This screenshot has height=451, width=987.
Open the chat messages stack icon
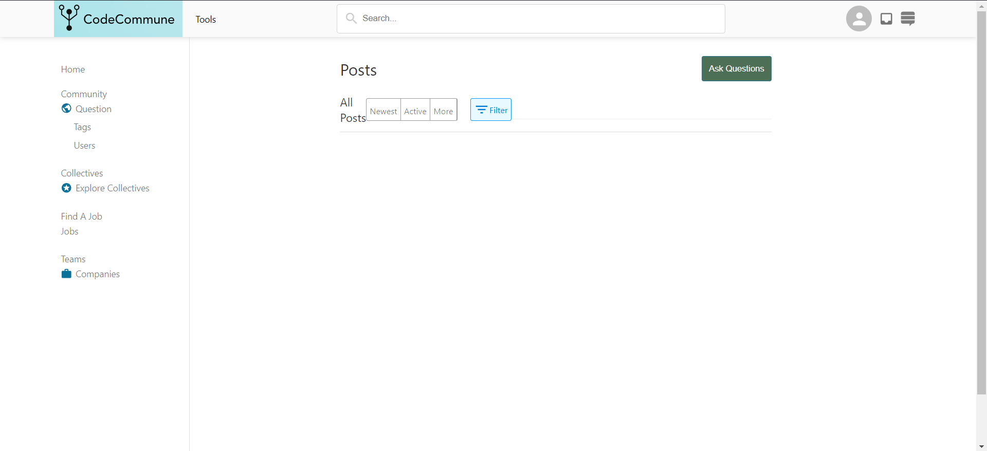pyautogui.click(x=908, y=19)
